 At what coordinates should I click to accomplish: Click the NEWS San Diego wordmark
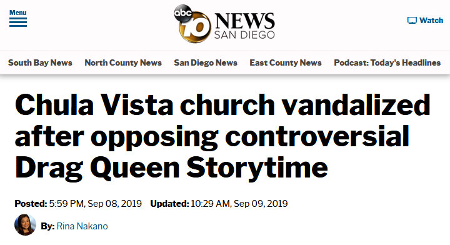point(244,26)
